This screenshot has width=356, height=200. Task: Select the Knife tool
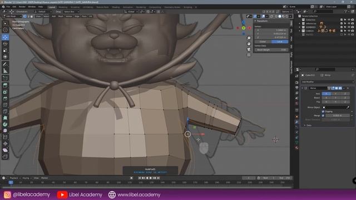coord(5,111)
